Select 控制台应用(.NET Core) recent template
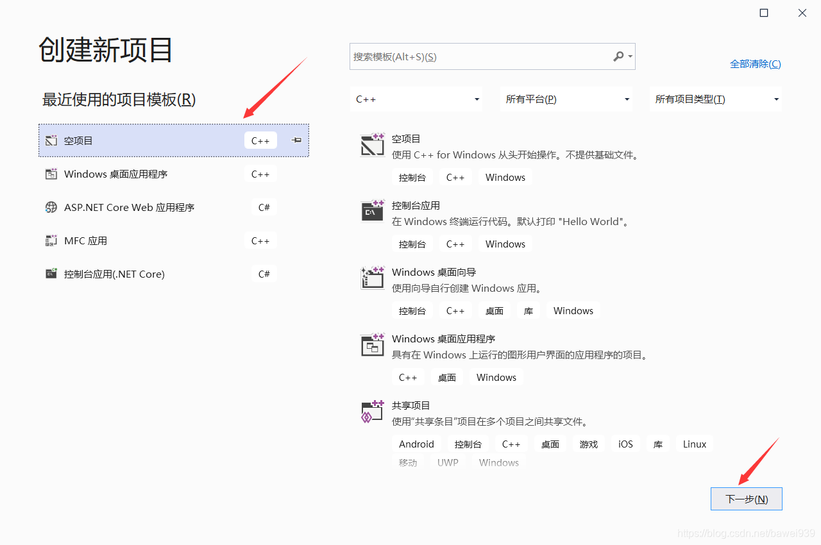This screenshot has height=545, width=821. pyautogui.click(x=174, y=274)
